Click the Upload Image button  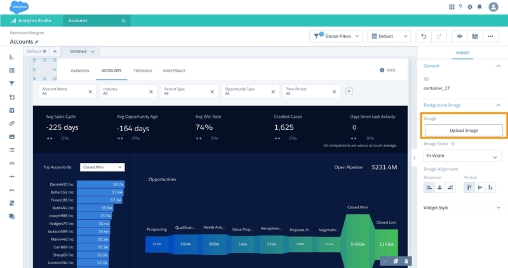pos(464,131)
